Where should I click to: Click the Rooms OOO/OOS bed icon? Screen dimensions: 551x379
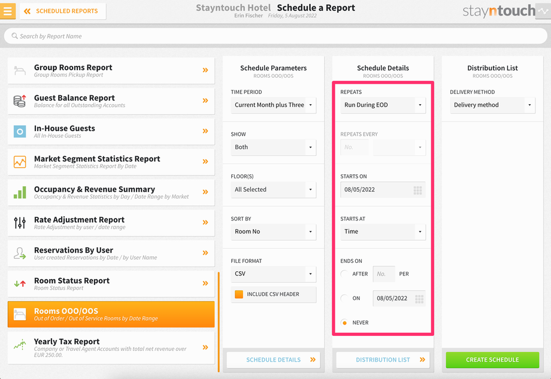tap(20, 314)
